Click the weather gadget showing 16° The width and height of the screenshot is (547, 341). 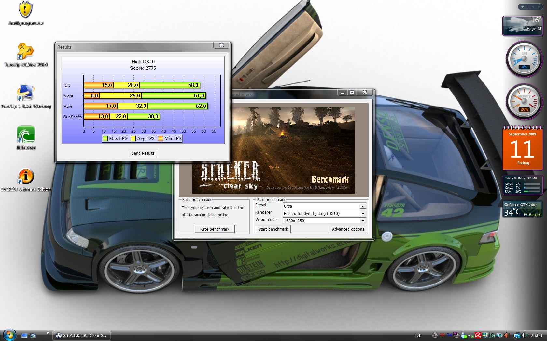[x=523, y=26]
